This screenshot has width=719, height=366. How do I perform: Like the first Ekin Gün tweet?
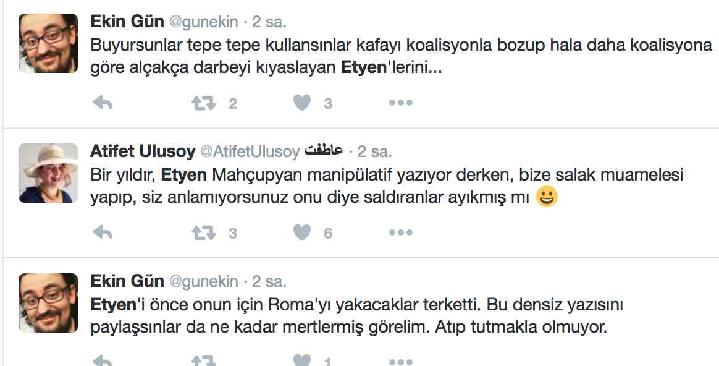point(302,103)
